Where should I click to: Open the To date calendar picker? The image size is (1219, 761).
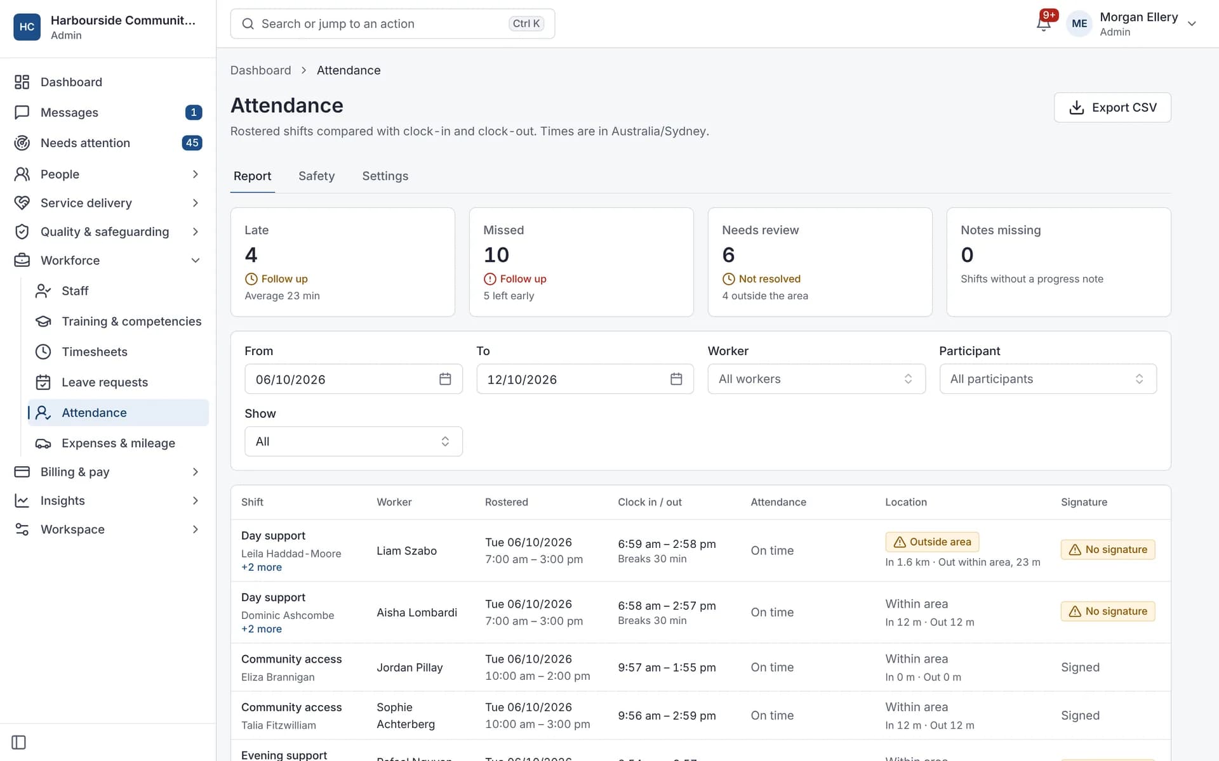tap(676, 379)
